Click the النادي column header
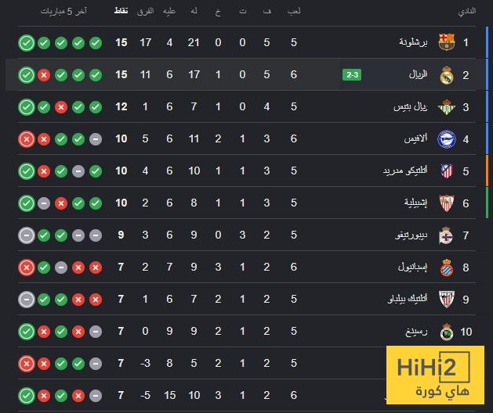493x413 pixels. pyautogui.click(x=466, y=11)
